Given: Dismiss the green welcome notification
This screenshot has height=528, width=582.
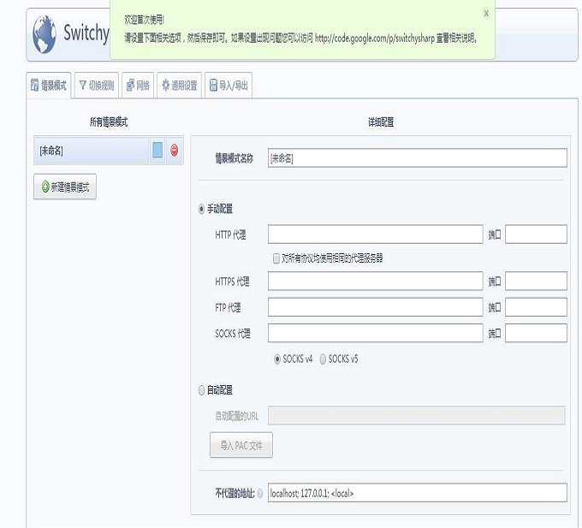Looking at the screenshot, I should tap(486, 14).
